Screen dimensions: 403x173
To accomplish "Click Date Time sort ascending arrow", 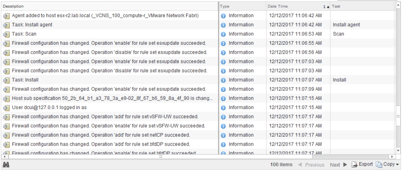I will point(328,7).
